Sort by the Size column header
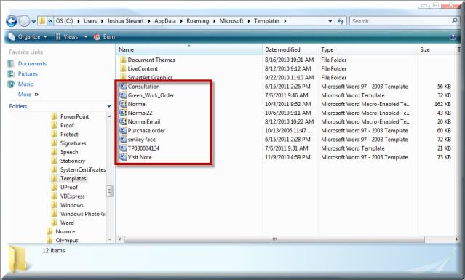This screenshot has width=465, height=280. (x=437, y=49)
